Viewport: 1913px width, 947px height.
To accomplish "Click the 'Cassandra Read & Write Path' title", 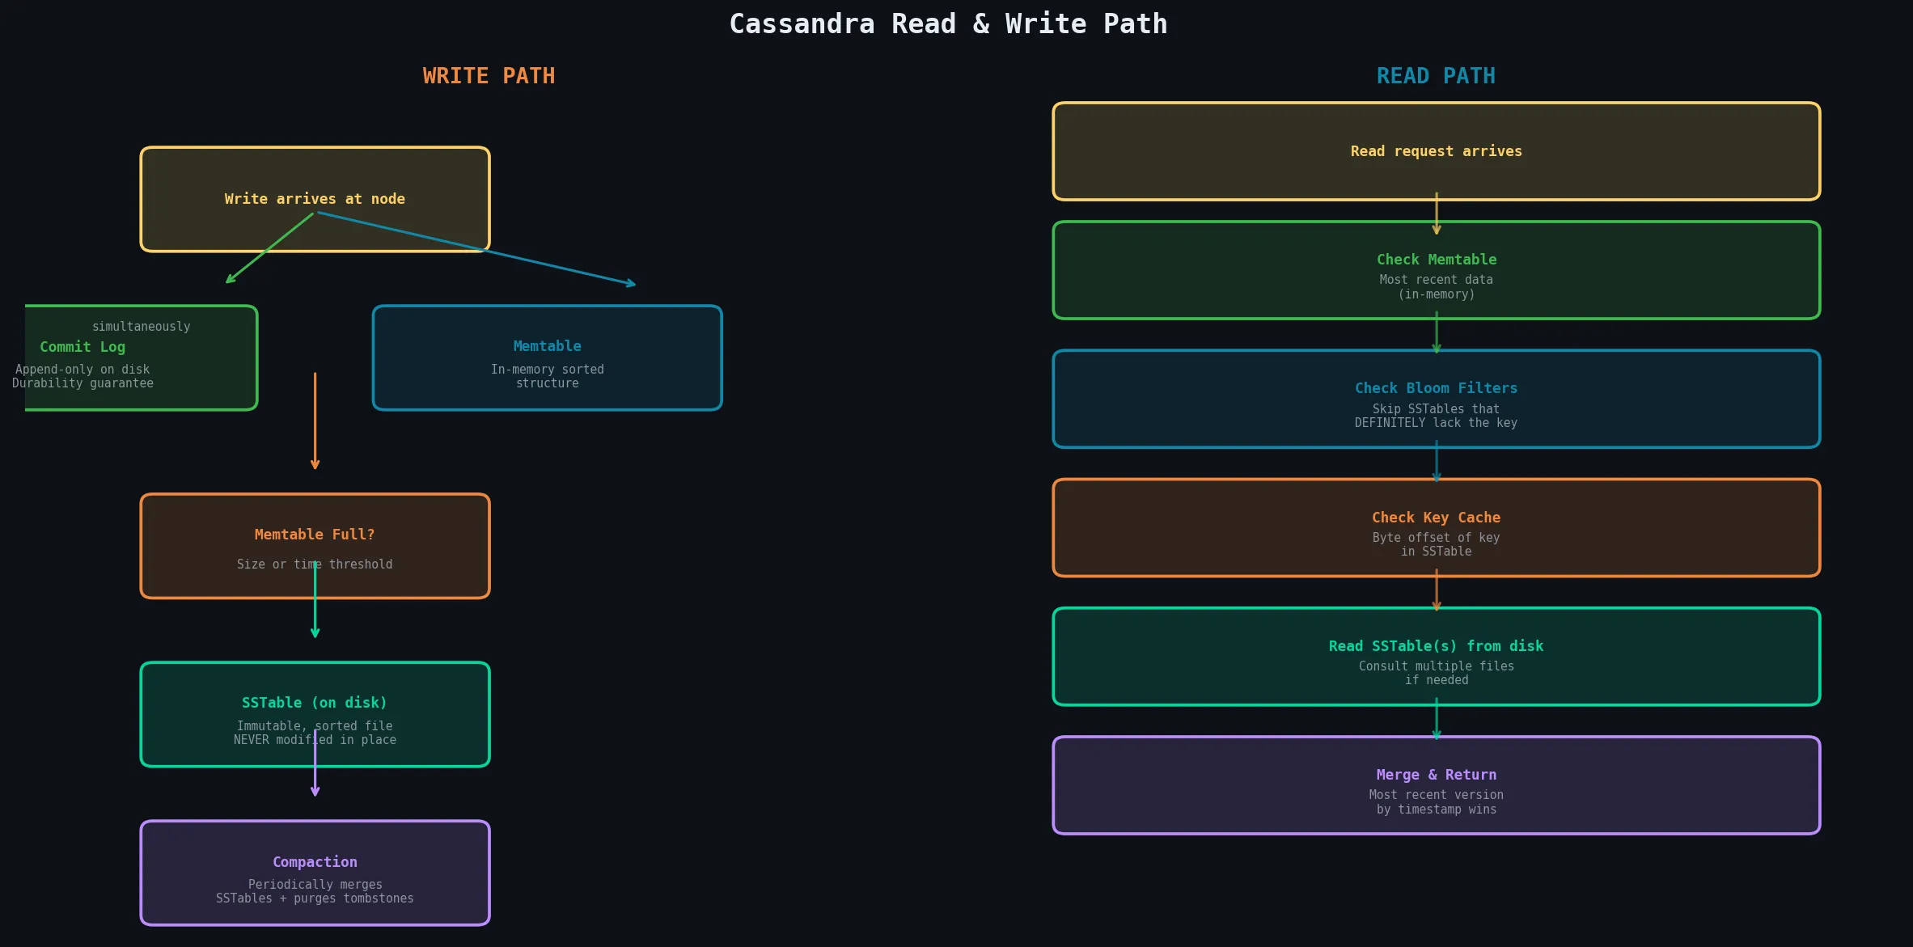I will pos(948,24).
